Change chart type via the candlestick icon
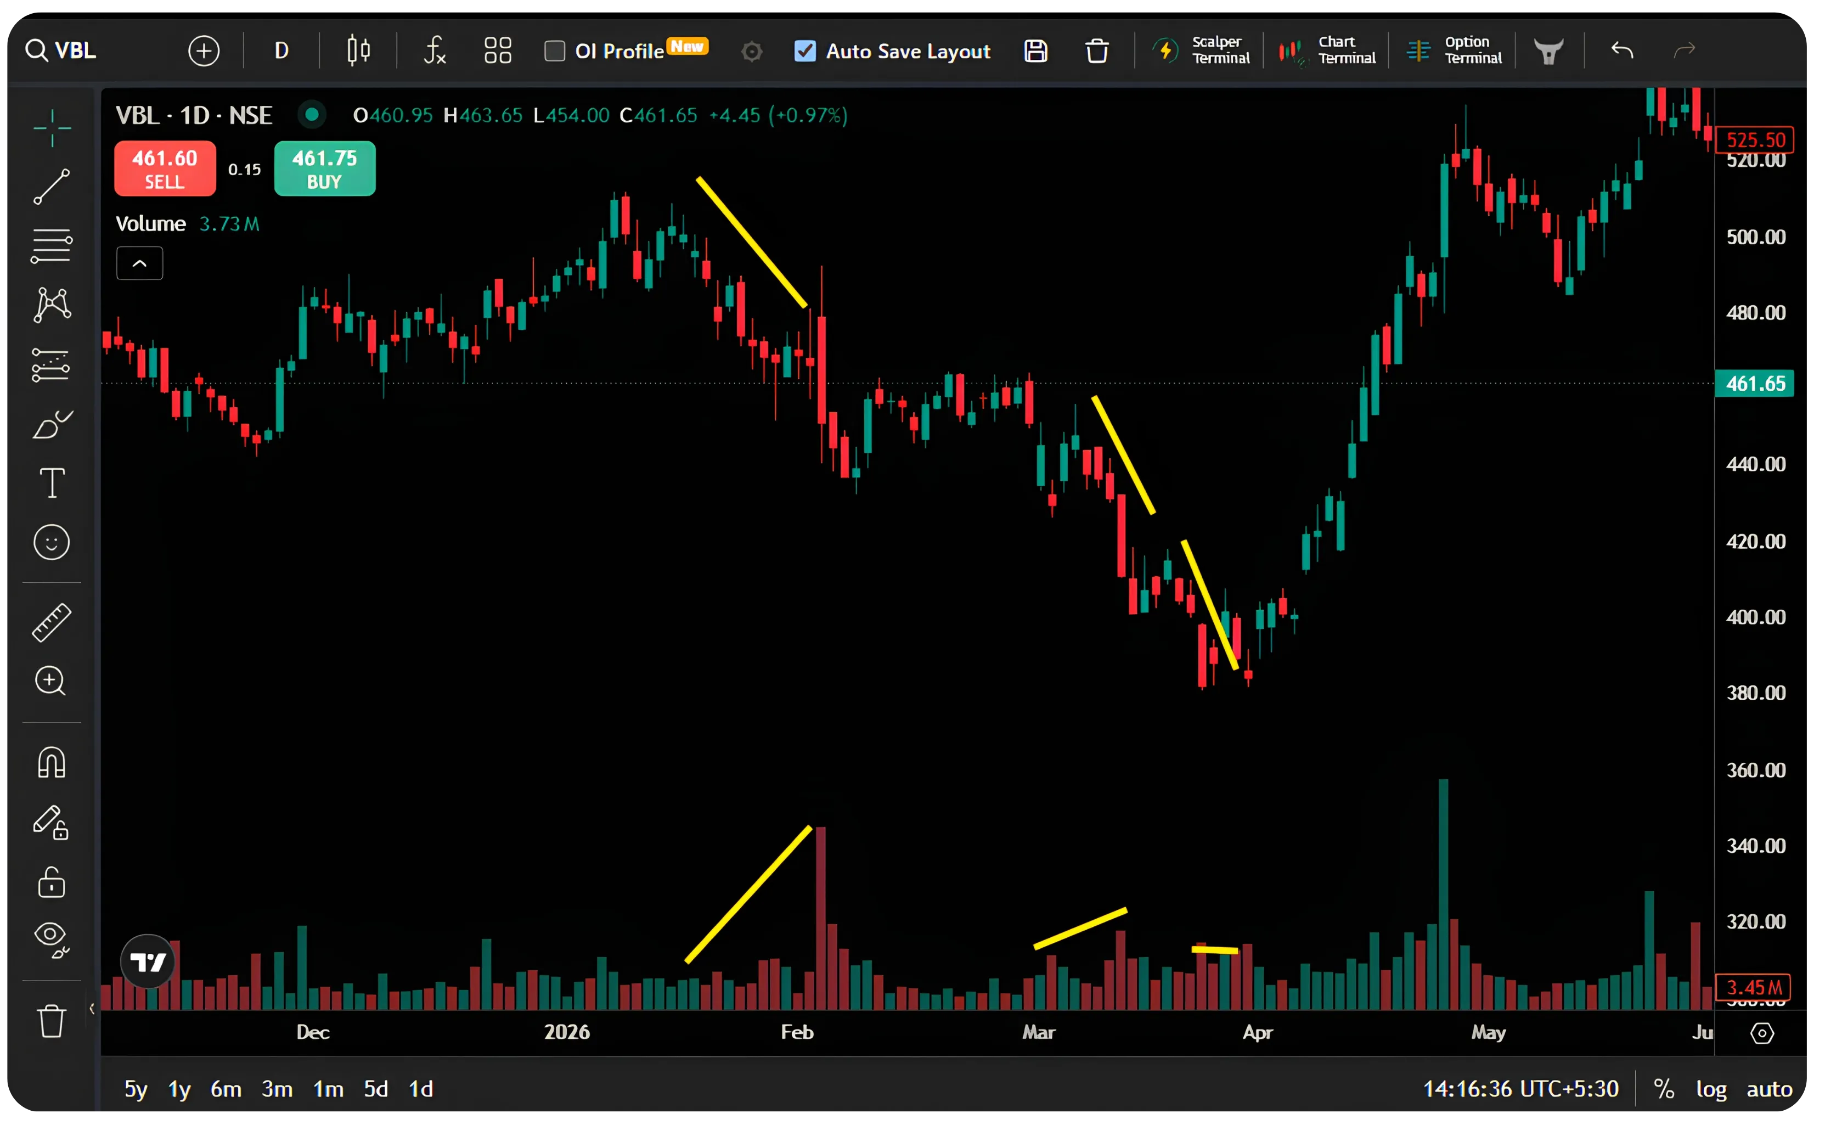Image resolution: width=1825 pixels, height=1125 pixels. [359, 50]
